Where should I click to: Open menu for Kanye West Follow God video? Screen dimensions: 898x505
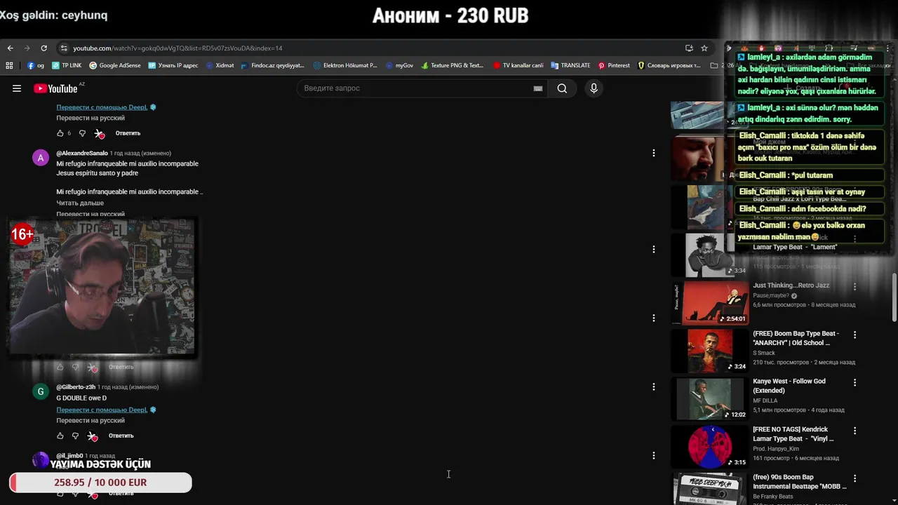pos(855,383)
